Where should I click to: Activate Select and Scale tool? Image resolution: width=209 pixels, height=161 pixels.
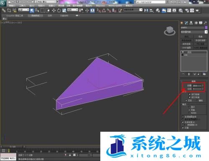pos(64,10)
